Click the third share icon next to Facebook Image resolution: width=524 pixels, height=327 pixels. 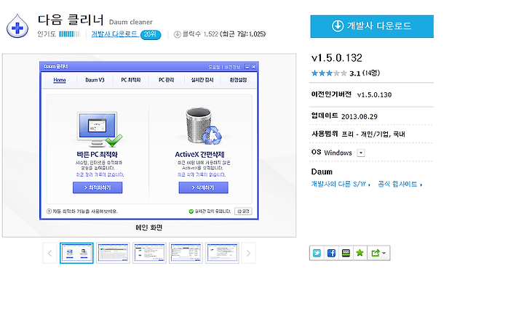pos(346,253)
